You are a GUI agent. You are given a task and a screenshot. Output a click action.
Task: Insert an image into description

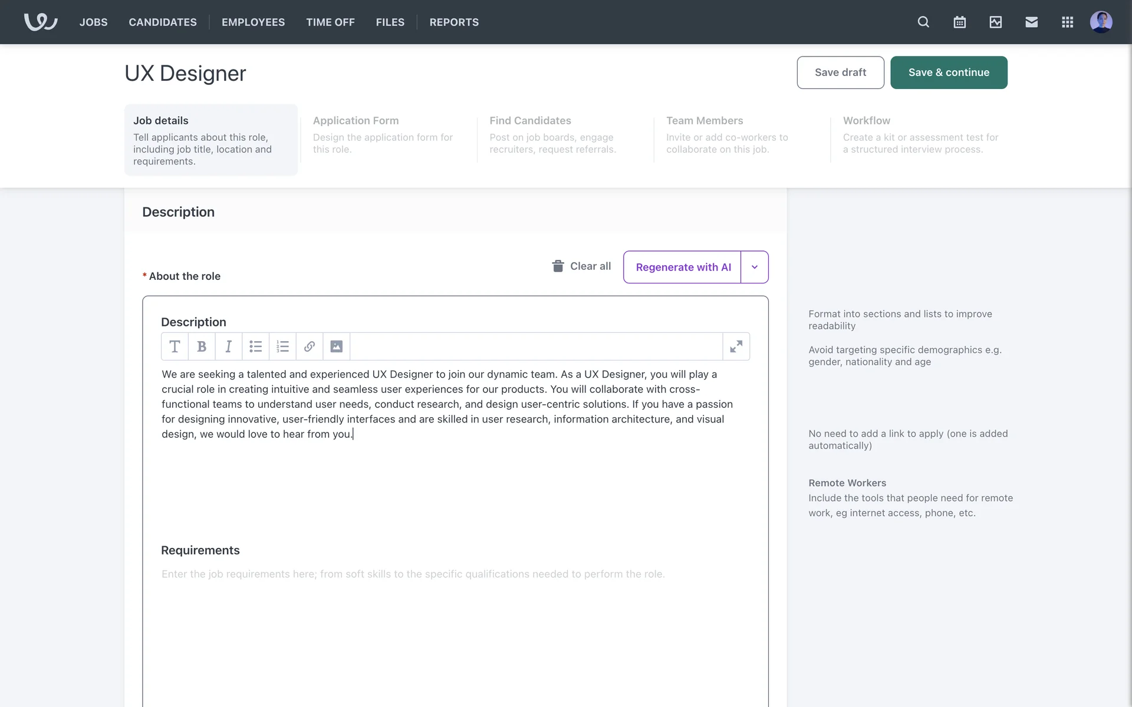(x=336, y=346)
